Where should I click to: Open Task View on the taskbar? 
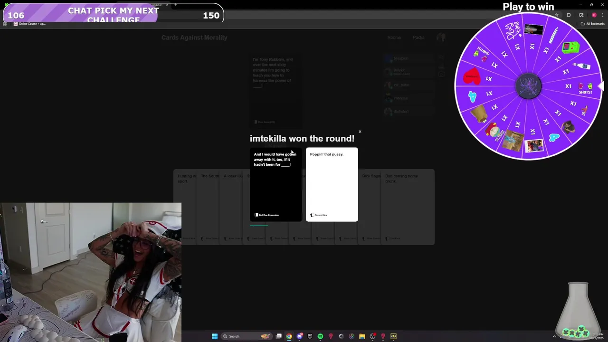pos(279,336)
